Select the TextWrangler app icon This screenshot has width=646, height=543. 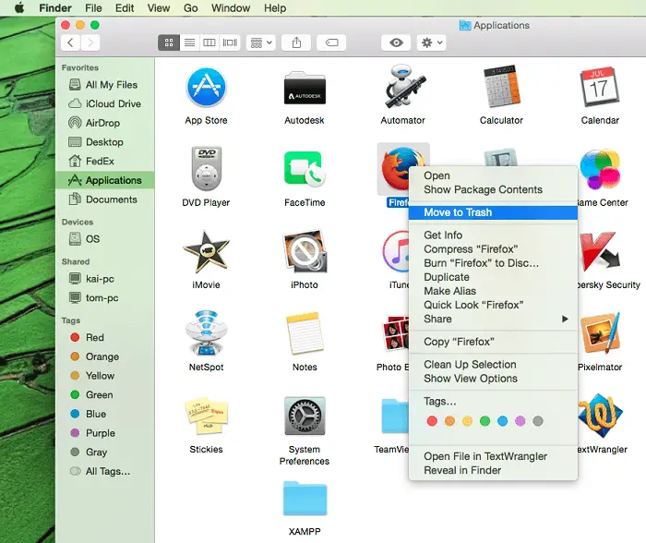[600, 416]
